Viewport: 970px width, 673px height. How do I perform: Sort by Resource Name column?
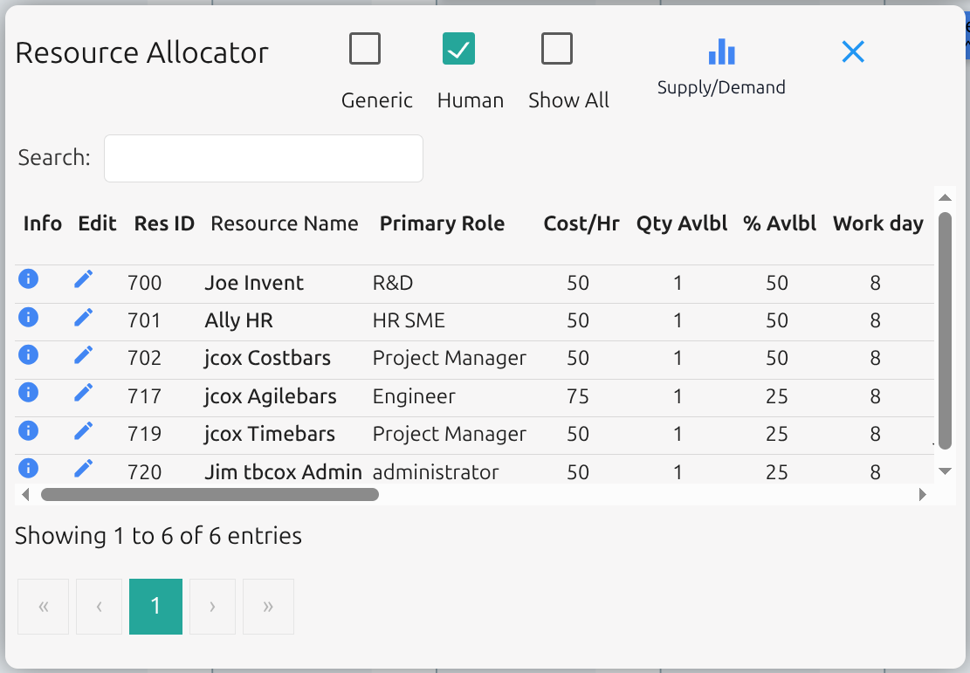coord(285,223)
